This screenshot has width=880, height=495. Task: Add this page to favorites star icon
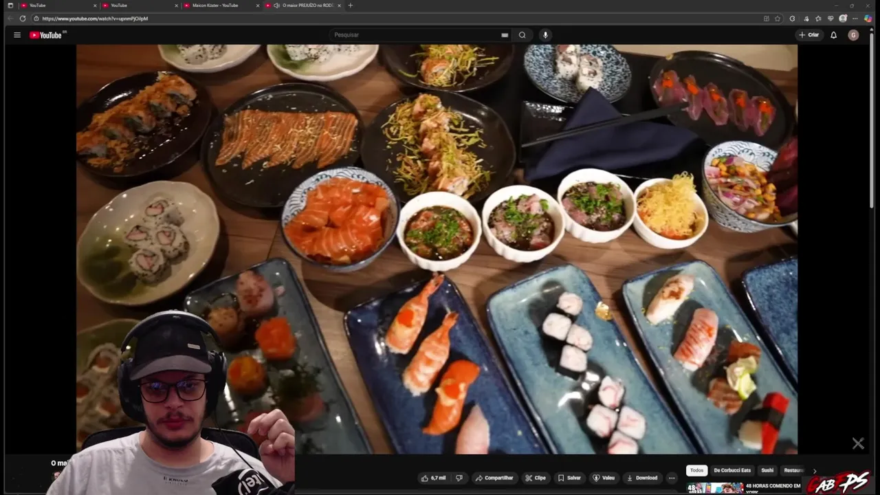click(778, 19)
